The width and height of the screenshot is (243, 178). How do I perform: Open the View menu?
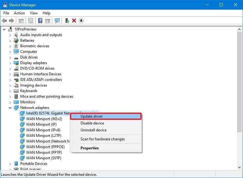click(34, 13)
